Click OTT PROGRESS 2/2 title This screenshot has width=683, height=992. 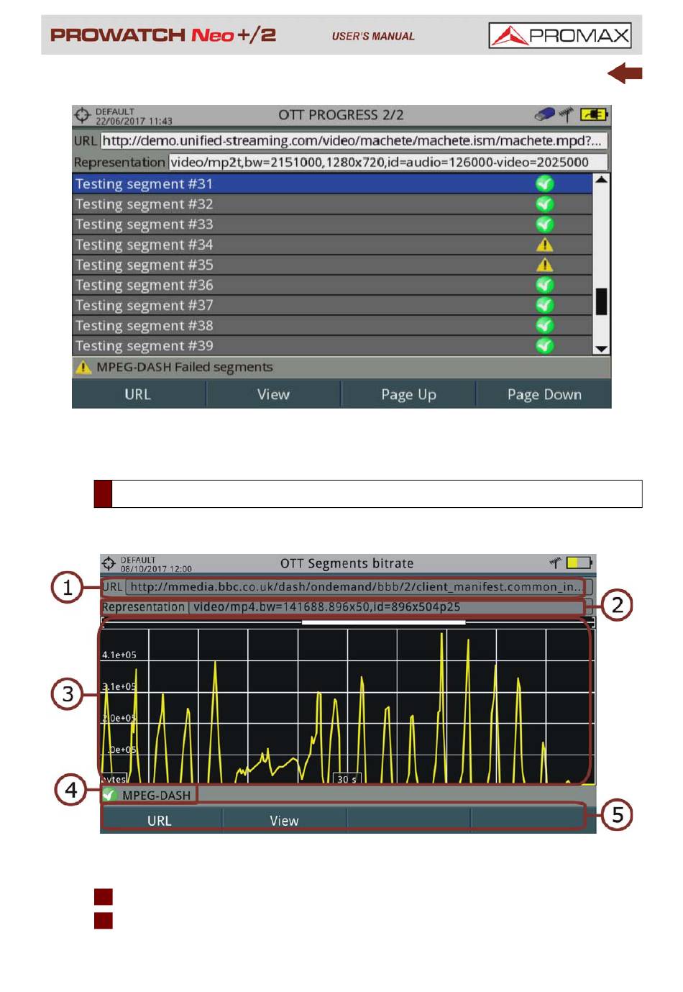click(341, 115)
